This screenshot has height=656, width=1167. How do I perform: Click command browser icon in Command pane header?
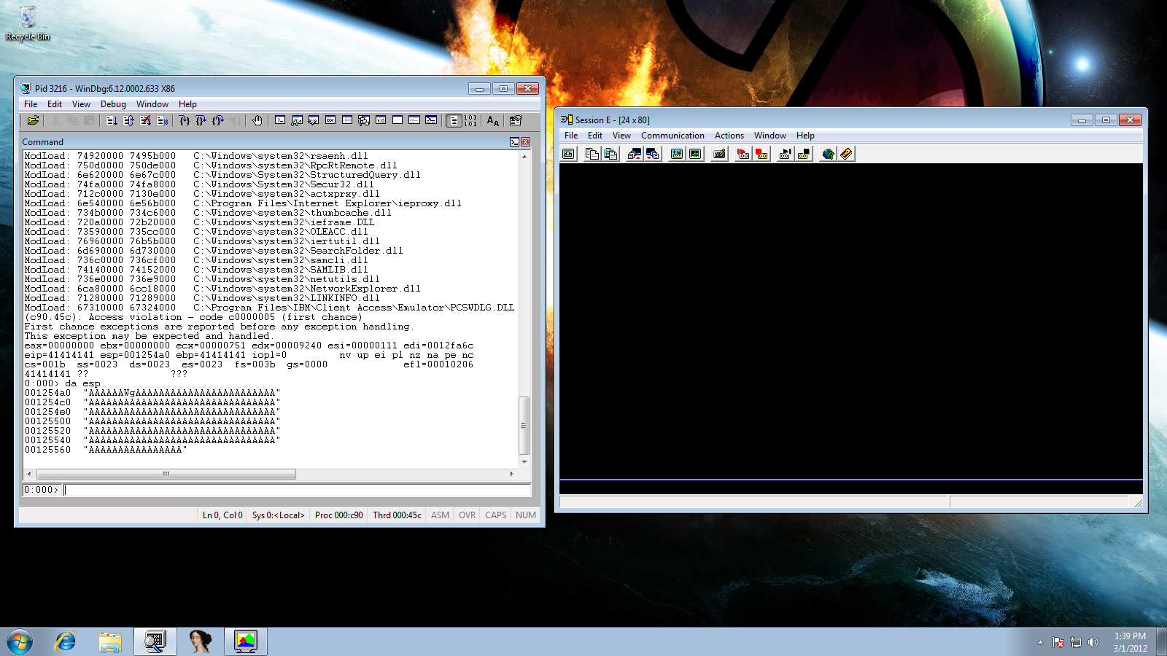514,142
